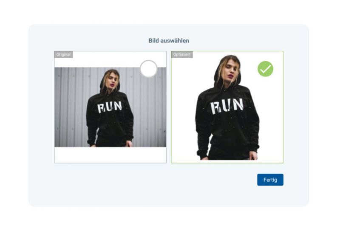
Task: Select the empty circle on the Original image
Action: point(148,69)
